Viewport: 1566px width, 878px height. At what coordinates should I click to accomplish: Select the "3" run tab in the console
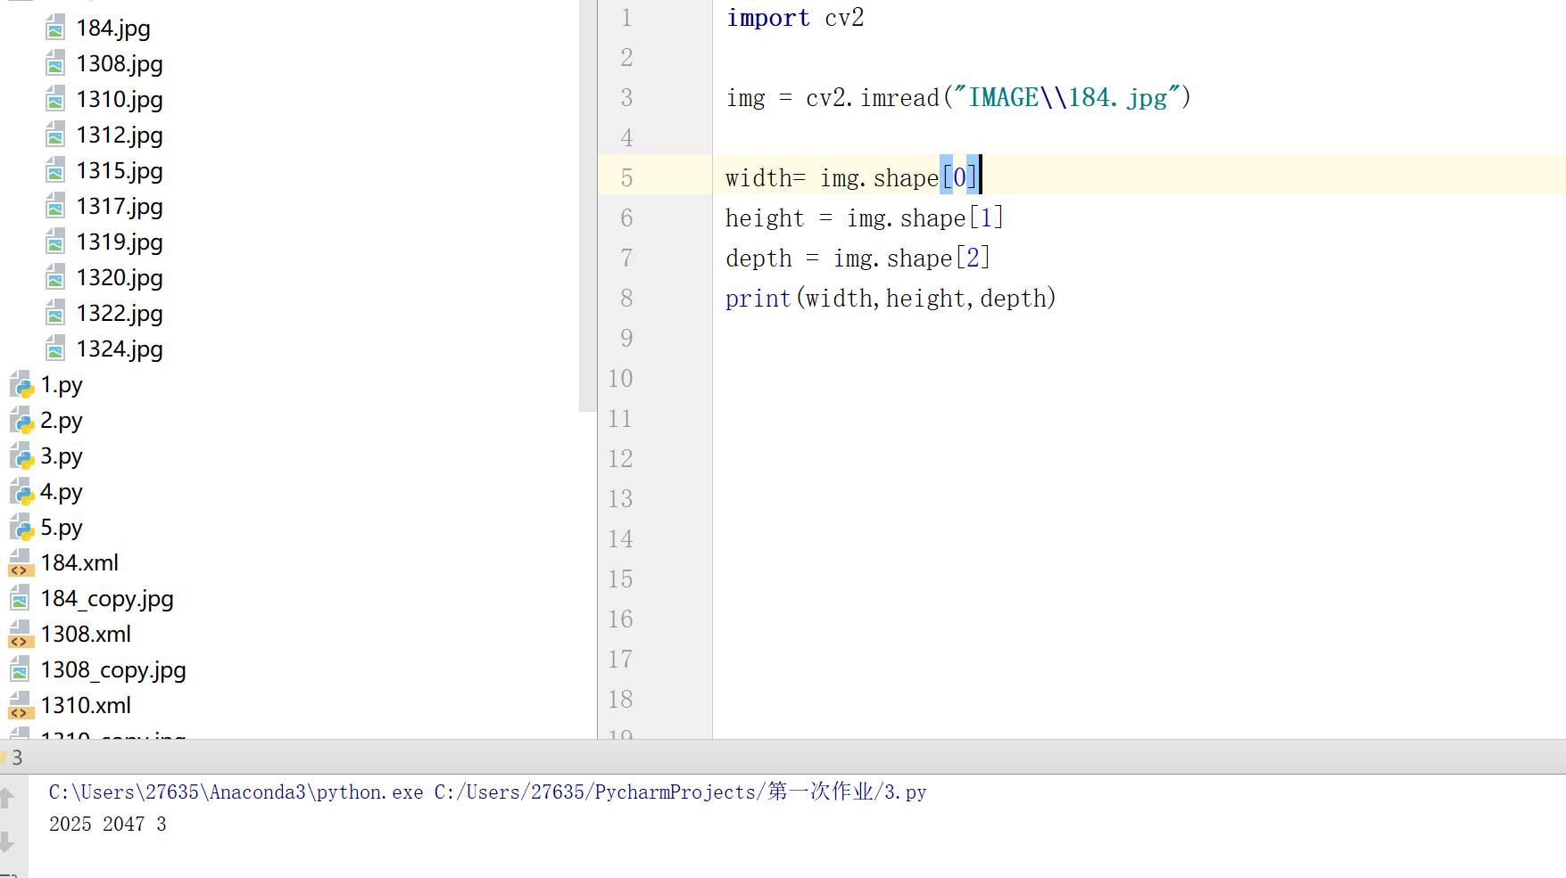click(17, 757)
